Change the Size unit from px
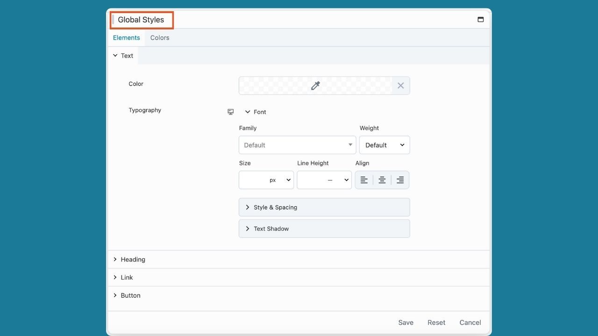The height and width of the screenshot is (336, 598). pos(281,180)
